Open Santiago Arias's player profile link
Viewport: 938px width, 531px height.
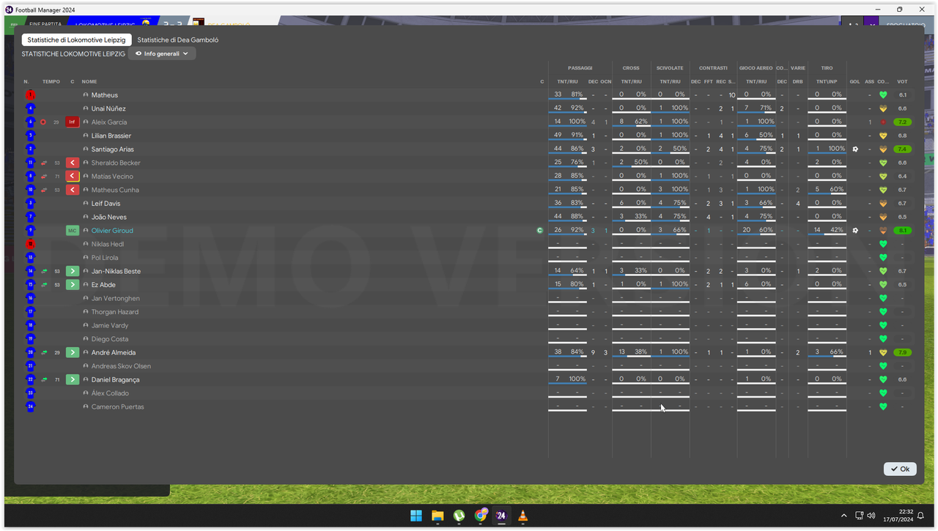[x=113, y=149]
